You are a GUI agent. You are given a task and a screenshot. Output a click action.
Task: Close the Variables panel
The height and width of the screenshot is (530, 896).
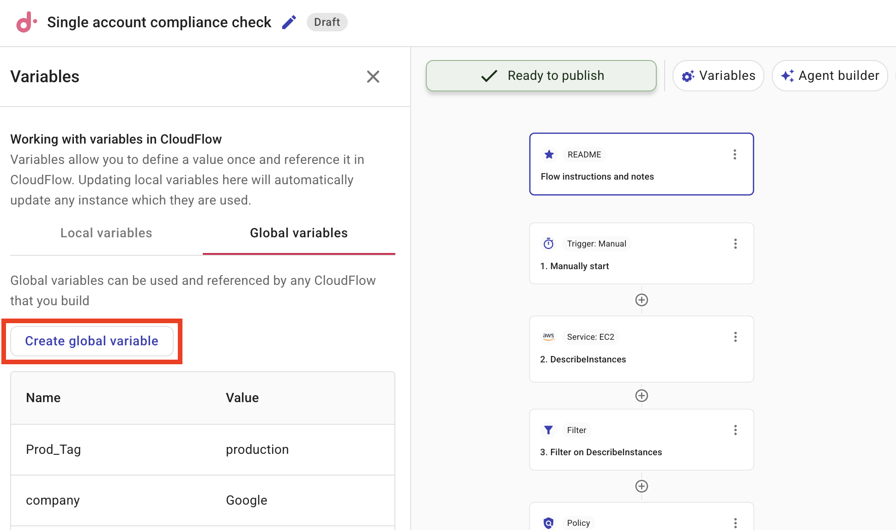click(x=373, y=77)
